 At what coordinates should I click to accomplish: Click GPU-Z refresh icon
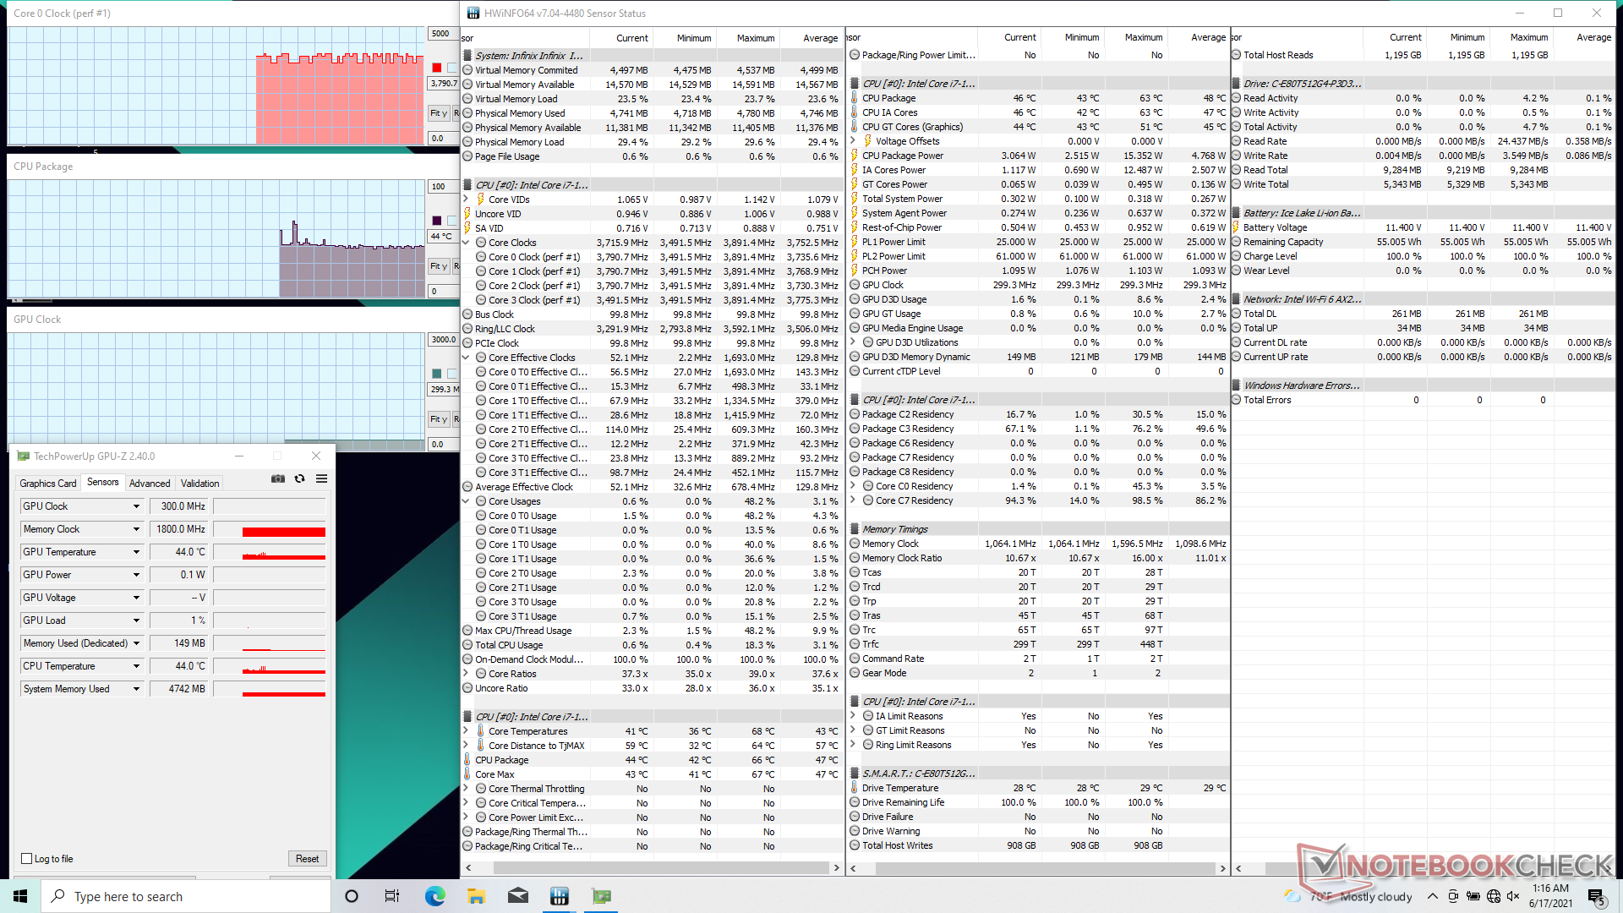click(299, 478)
